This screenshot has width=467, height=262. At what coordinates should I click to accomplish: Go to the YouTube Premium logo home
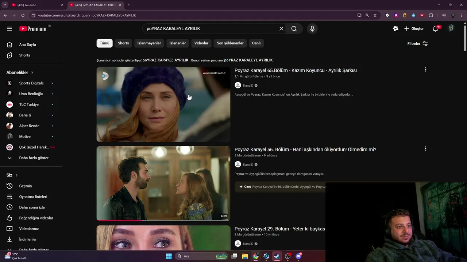33,29
